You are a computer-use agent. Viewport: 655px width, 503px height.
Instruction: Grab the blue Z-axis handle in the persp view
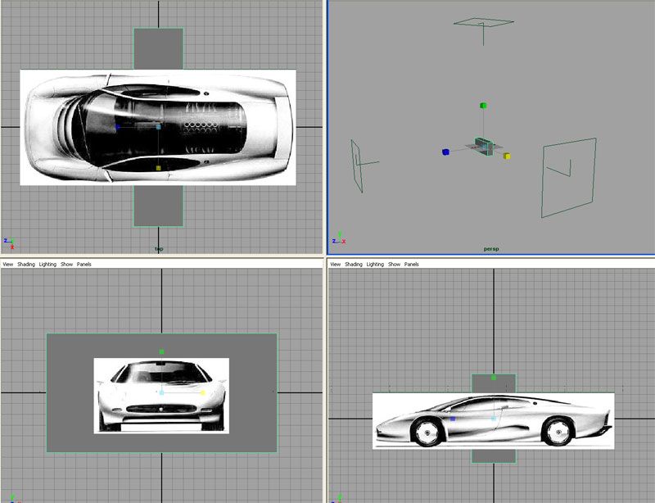pos(445,152)
